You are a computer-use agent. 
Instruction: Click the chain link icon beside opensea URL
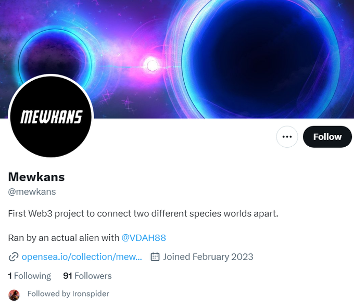[14, 257]
